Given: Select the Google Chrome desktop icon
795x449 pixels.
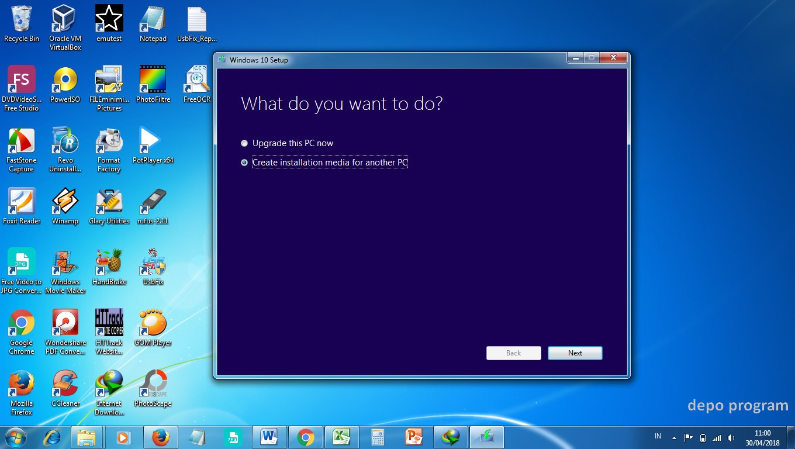Looking at the screenshot, I should [x=22, y=332].
